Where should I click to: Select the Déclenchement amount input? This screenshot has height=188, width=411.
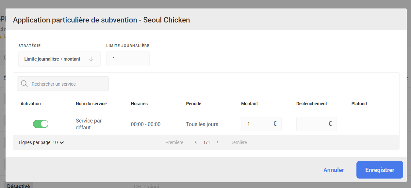click(312, 124)
